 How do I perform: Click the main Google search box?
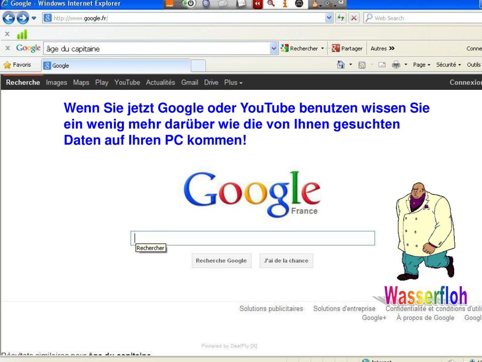(253, 238)
